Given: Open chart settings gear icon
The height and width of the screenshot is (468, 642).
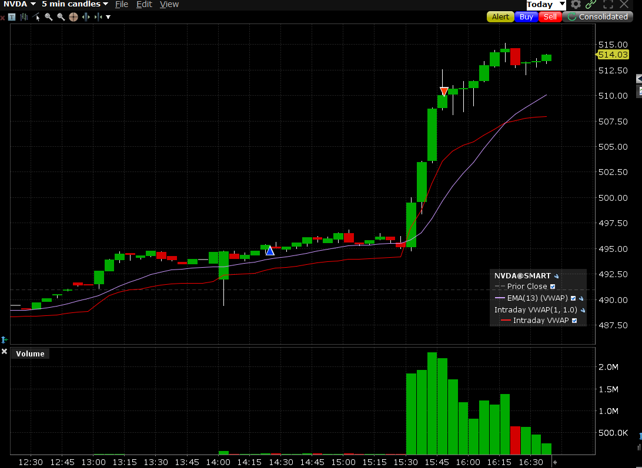Looking at the screenshot, I should 576,5.
